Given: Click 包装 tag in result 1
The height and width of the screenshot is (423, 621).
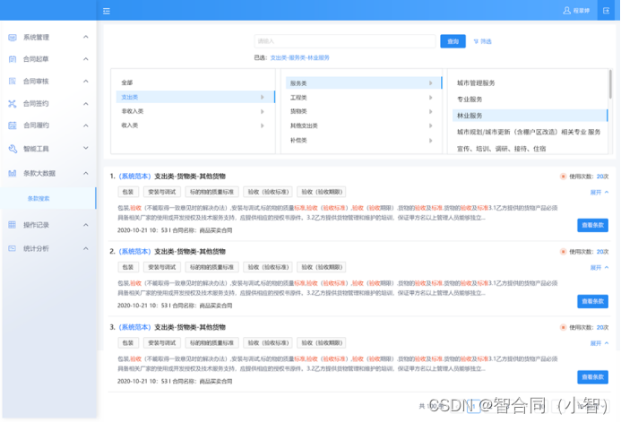Looking at the screenshot, I should (128, 192).
